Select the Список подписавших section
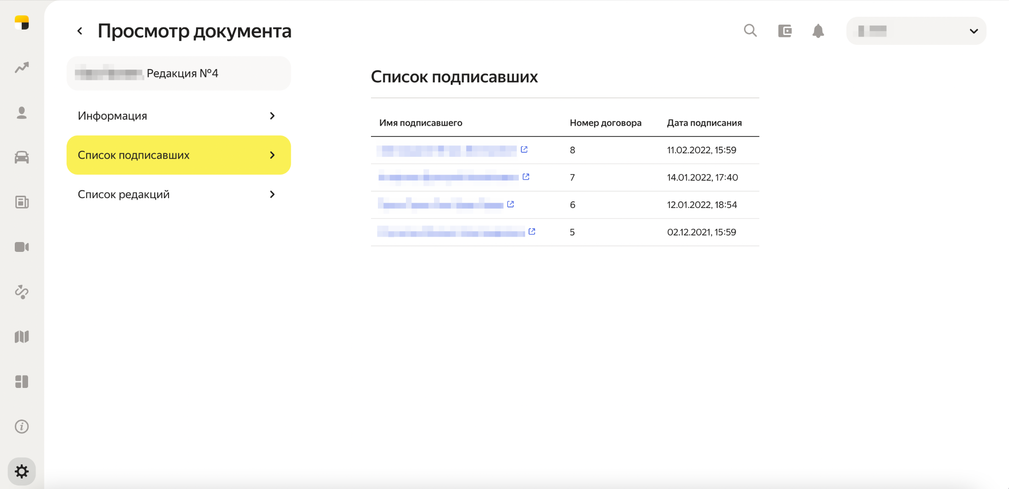This screenshot has height=489, width=1009. click(179, 155)
